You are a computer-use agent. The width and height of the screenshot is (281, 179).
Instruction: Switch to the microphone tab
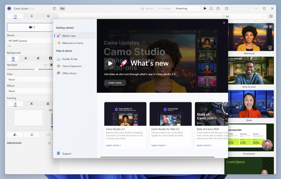32,16
